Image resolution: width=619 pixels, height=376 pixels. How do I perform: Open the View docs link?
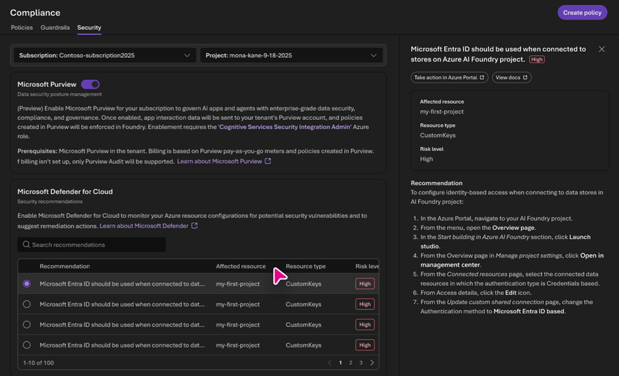click(x=511, y=77)
